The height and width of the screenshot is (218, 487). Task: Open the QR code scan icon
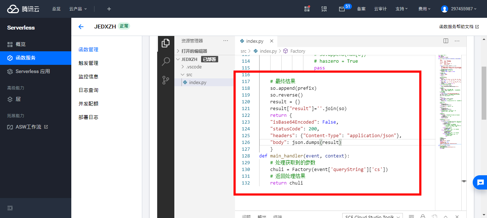(x=324, y=9)
